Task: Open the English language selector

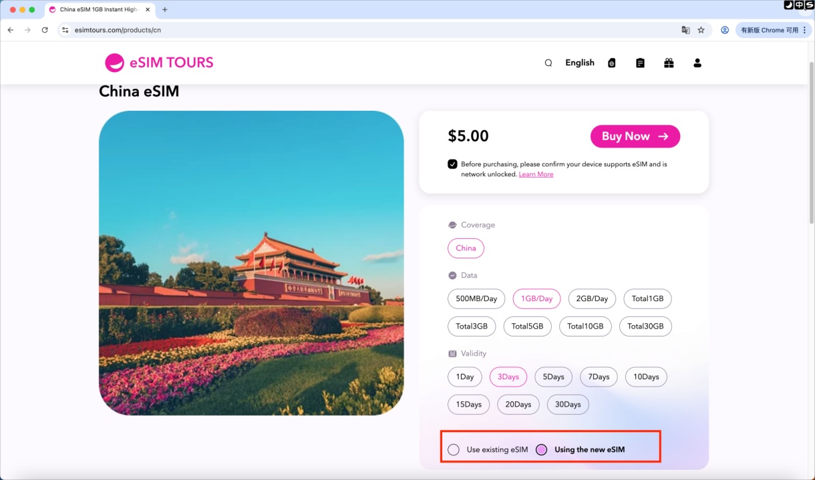Action: 579,62
